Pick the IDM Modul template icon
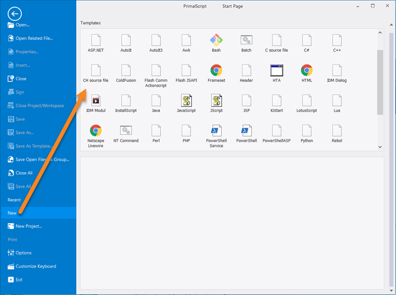 pyautogui.click(x=96, y=100)
